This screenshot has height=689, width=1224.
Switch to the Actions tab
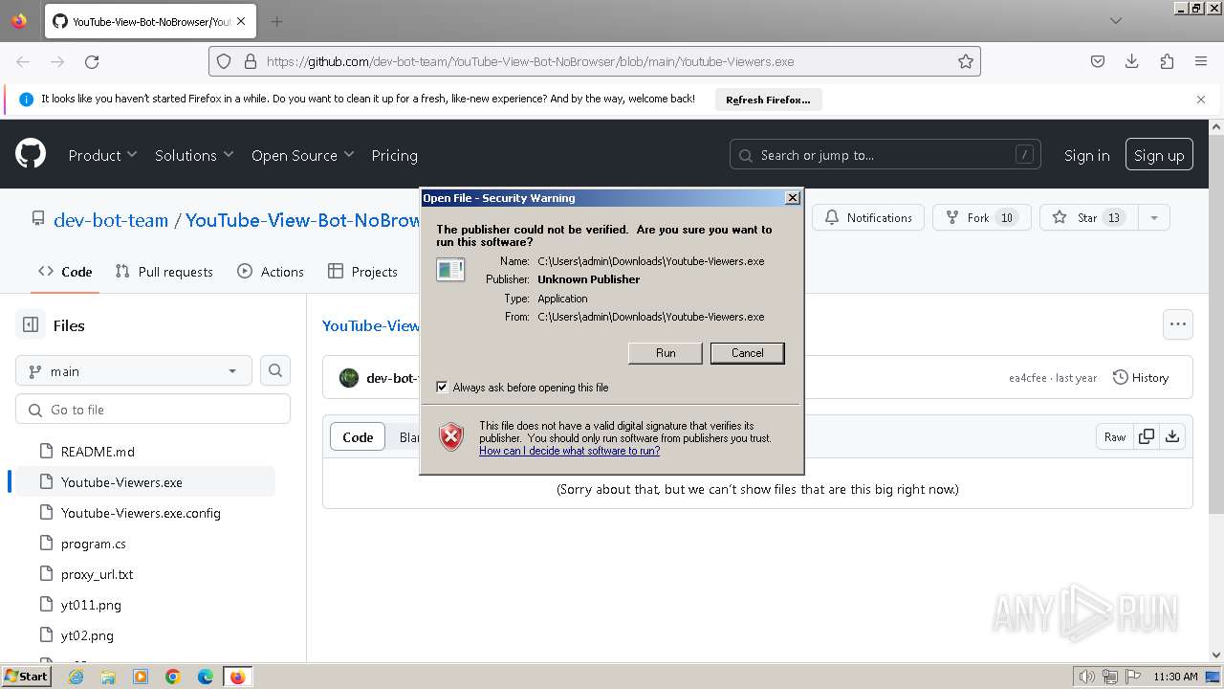271,272
